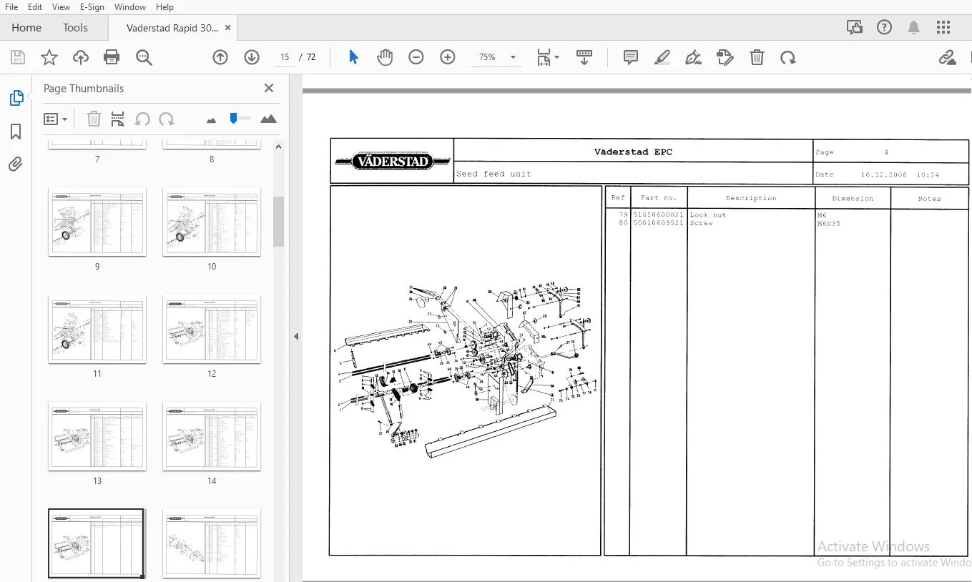The image size is (972, 582).
Task: Open the Sign document tool
Action: coord(693,57)
